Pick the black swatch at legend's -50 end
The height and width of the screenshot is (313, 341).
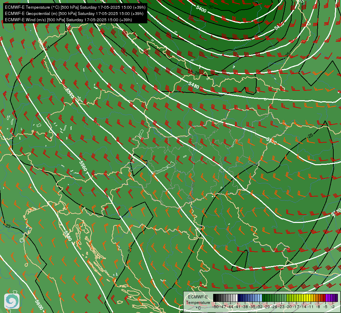pos(215,298)
